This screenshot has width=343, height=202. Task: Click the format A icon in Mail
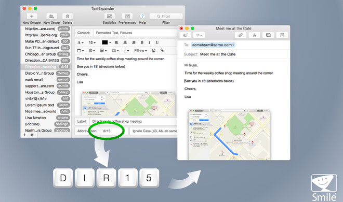point(255,35)
